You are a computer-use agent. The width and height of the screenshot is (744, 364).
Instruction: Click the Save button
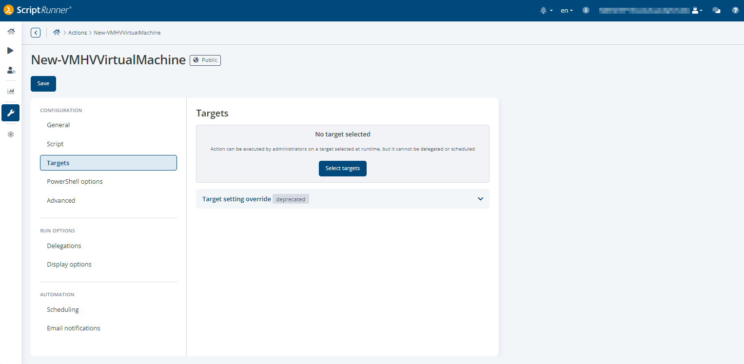click(x=43, y=84)
